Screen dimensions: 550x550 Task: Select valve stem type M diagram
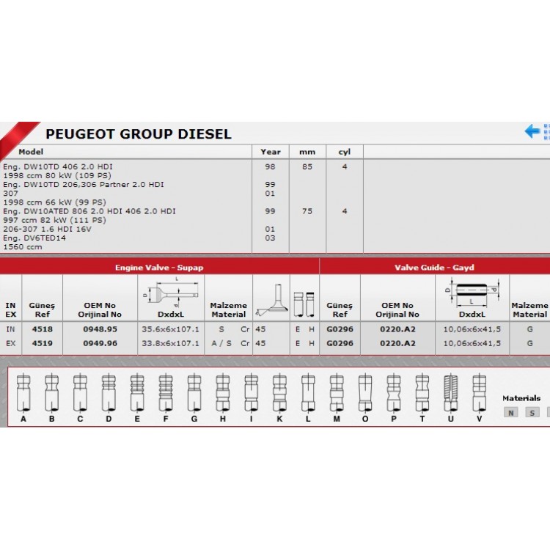point(337,393)
